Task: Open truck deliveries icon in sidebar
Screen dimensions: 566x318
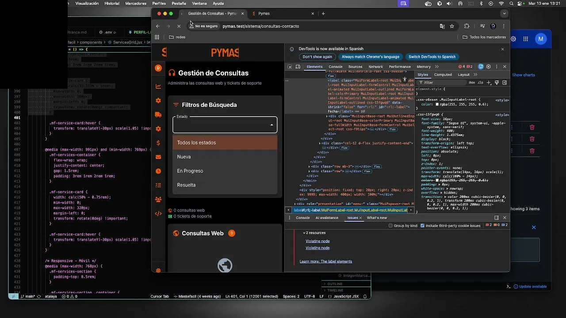Action: coord(158,115)
